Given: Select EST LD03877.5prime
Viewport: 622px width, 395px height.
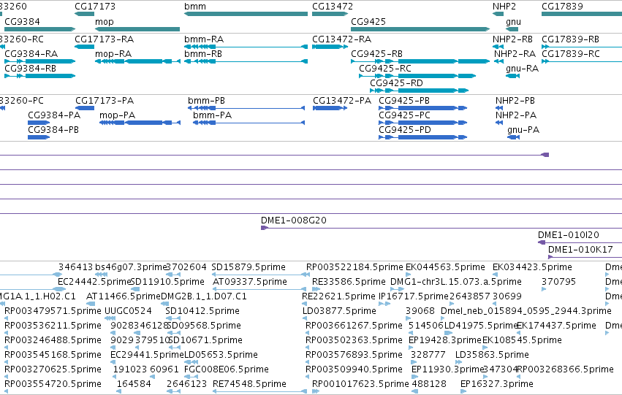Looking at the screenshot, I should click(305, 318).
